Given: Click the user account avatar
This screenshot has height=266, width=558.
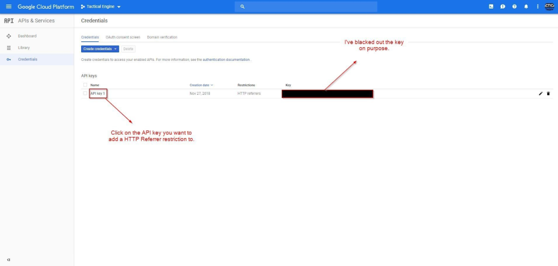Looking at the screenshot, I should pyautogui.click(x=549, y=7).
